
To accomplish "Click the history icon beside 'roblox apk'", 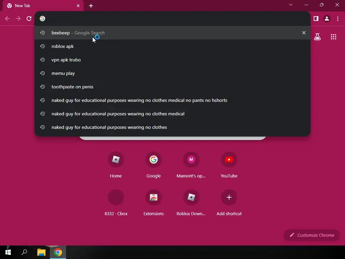I will (42, 46).
